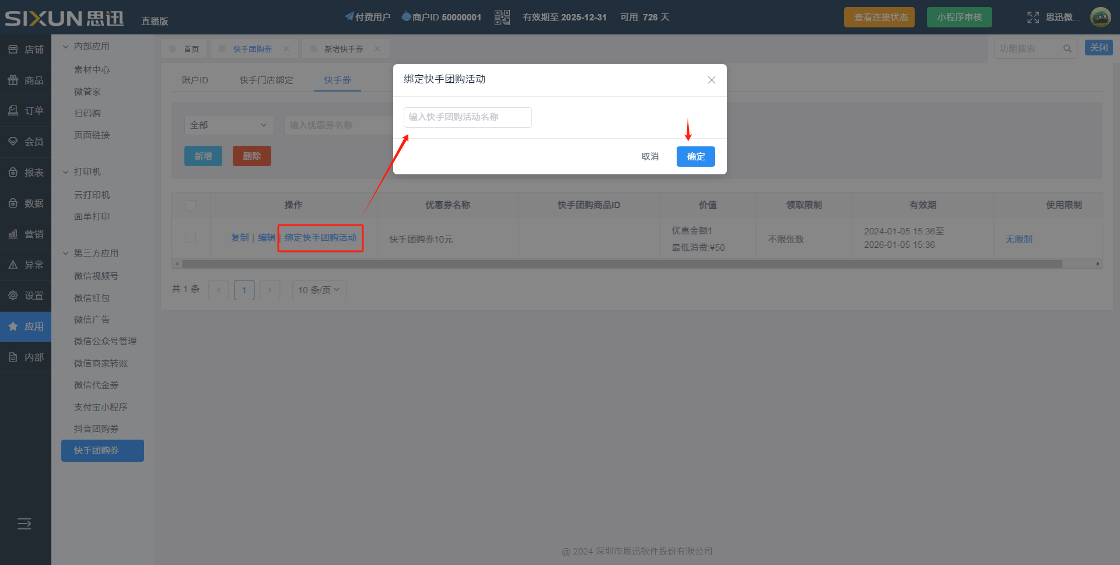Click the 复制 link in the row

(240, 237)
